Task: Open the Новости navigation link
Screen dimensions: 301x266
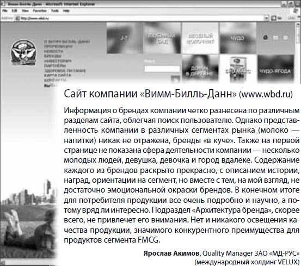Action: coord(53,51)
